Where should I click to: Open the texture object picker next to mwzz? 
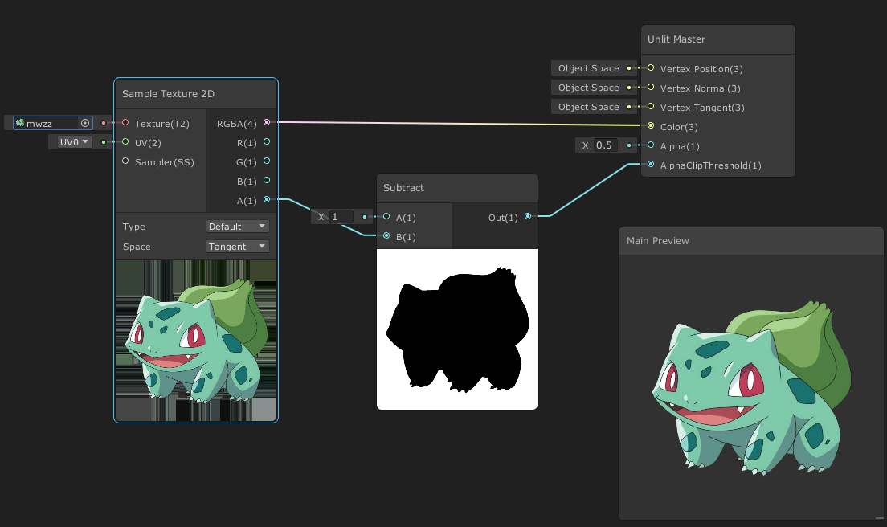[x=85, y=123]
